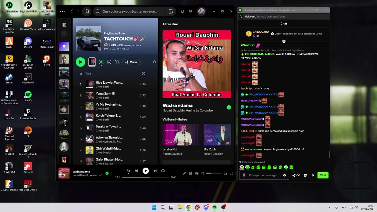
Task: Play the TACHTOUCH playlist
Action: [80, 62]
